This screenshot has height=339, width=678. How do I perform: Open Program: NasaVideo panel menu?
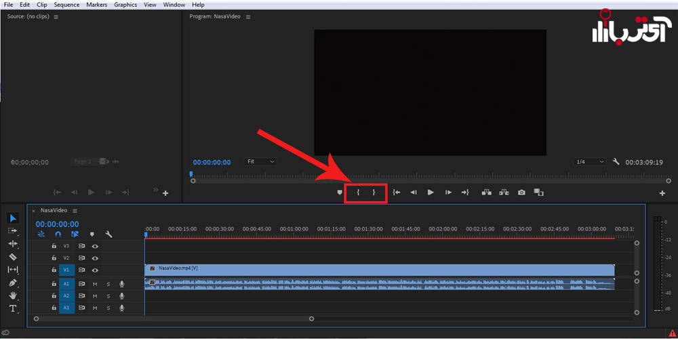pos(248,17)
